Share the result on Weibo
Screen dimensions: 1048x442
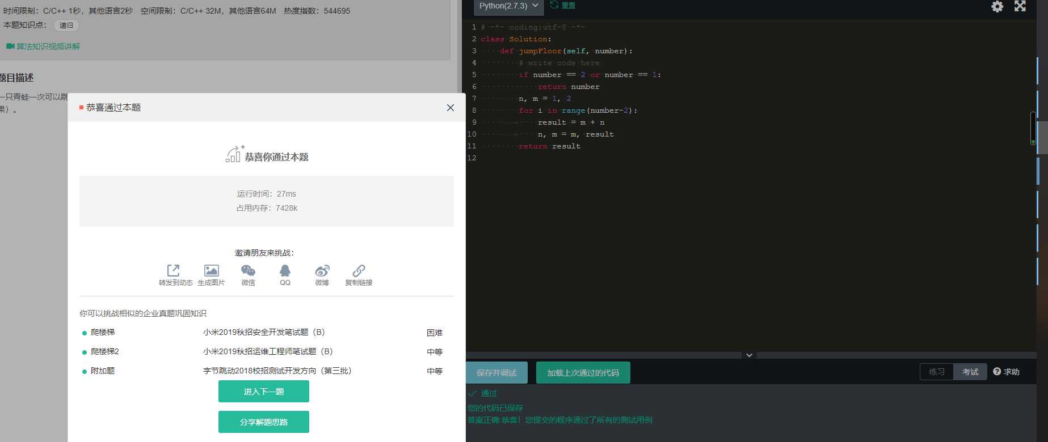(322, 271)
